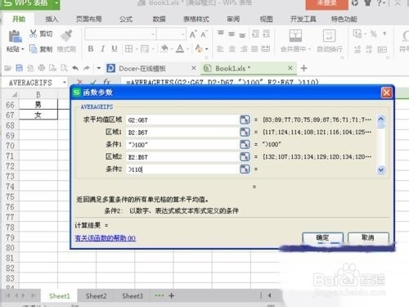Click the 取消 button
The height and width of the screenshot is (307, 409).
(x=368, y=237)
